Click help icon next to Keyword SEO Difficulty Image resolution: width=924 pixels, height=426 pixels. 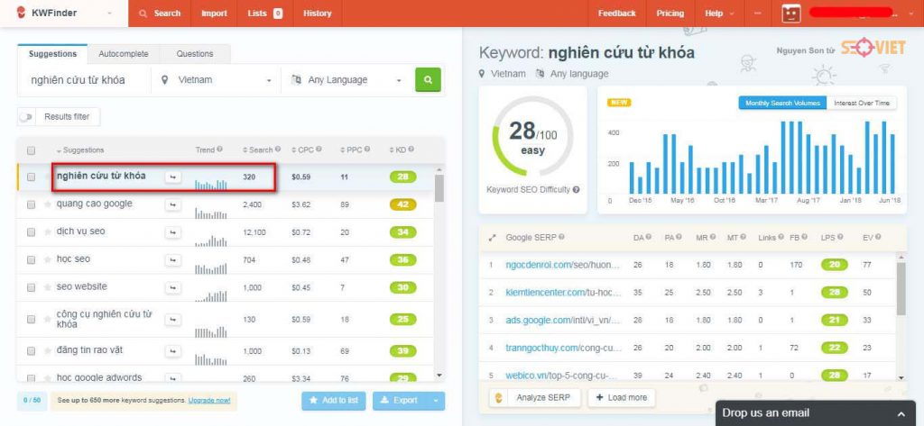[x=576, y=189]
